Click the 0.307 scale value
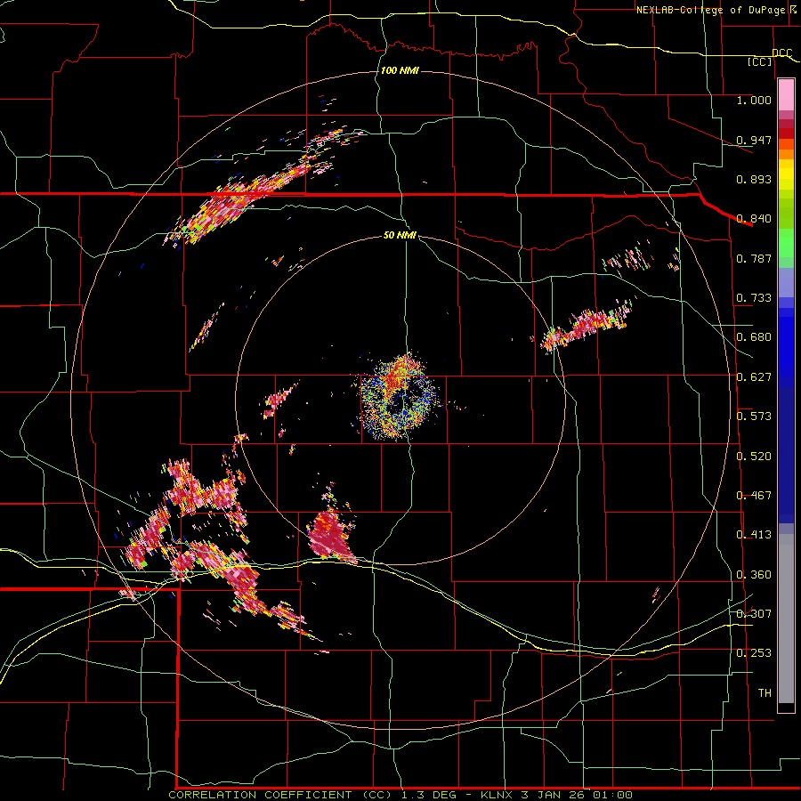Screen dimensions: 801x801 [x=754, y=614]
